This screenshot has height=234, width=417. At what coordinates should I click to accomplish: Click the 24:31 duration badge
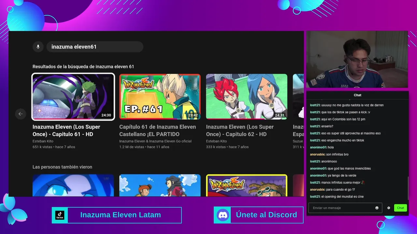[280, 115]
